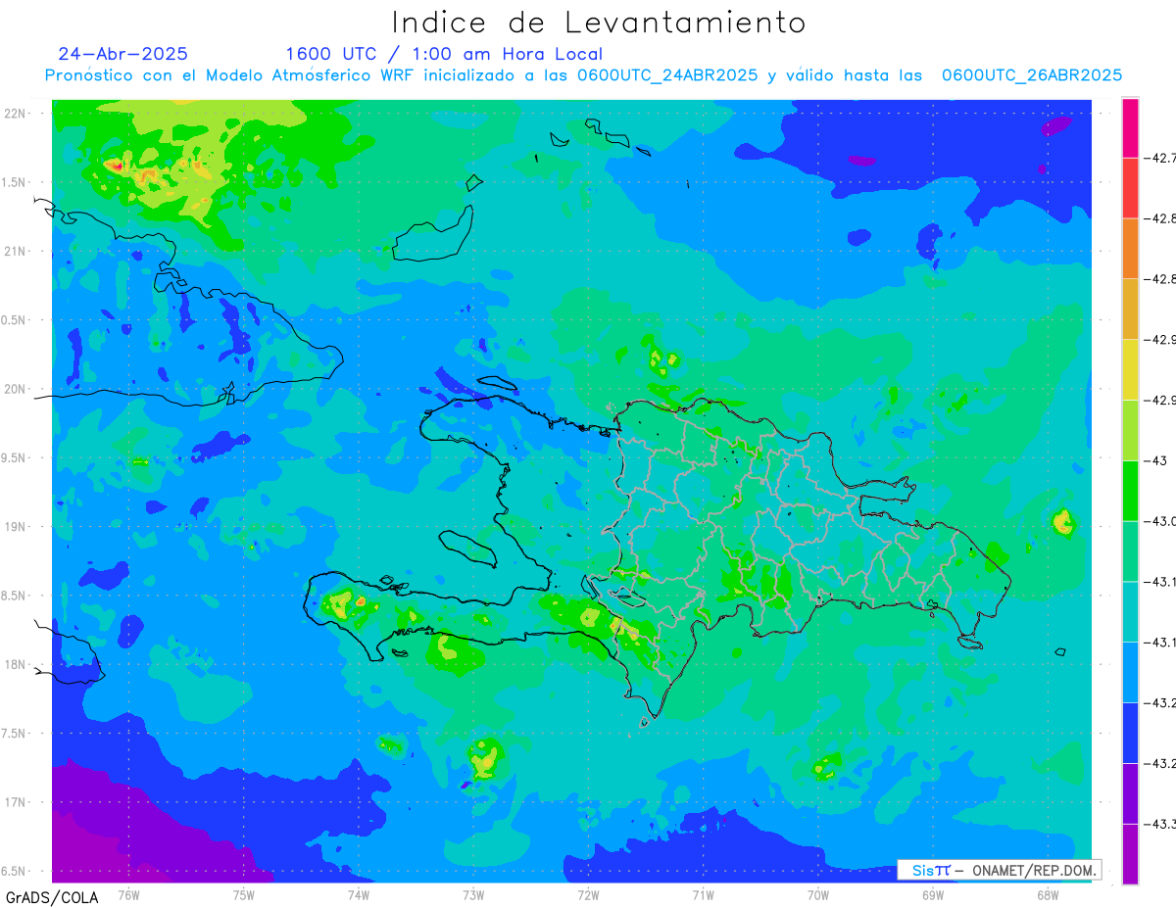Click the 'ONAMET/REP.DOM.' label box
This screenshot has height=908, width=1176.
(999, 870)
